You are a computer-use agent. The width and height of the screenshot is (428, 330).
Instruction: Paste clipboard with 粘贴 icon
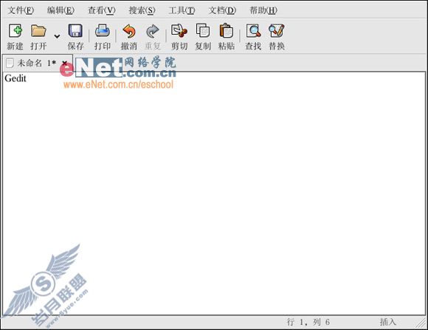pos(227,30)
